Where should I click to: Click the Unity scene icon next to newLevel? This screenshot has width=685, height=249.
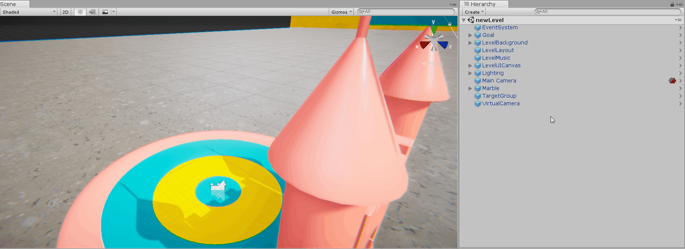tap(471, 20)
